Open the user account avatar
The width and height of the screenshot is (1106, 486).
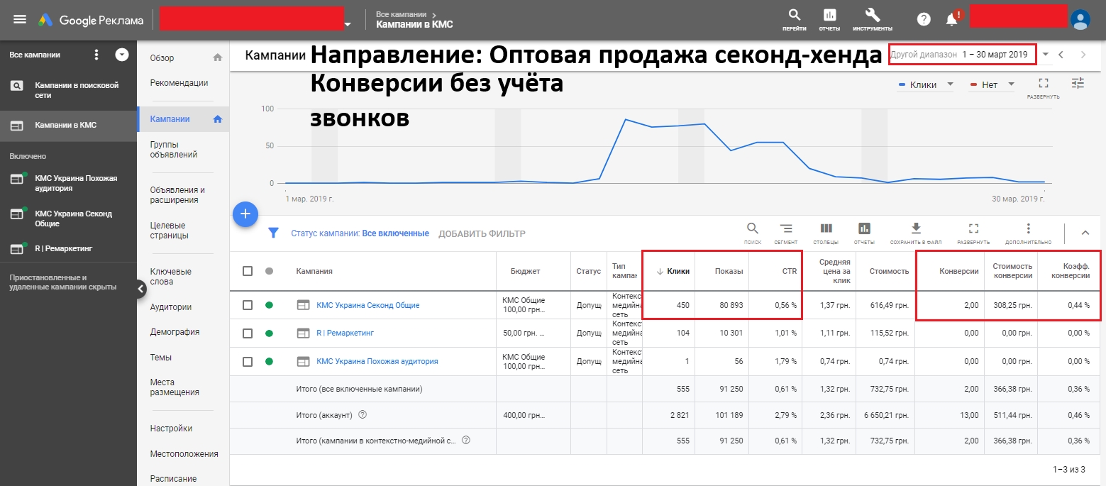pos(1080,19)
